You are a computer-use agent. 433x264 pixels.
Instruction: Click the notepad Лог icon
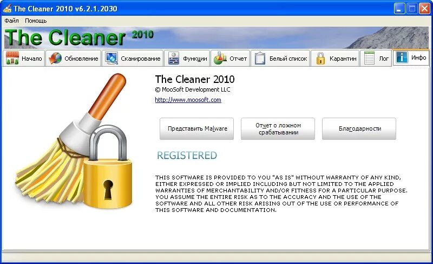369,59
